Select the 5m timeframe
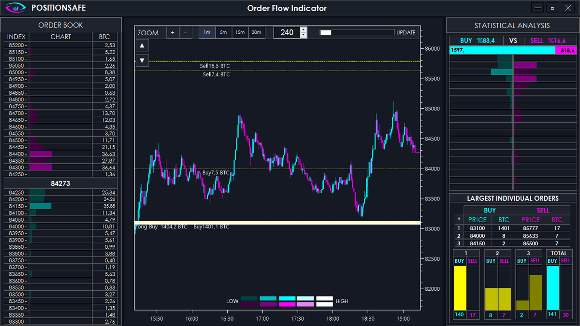Viewport: 580px width, 326px height. click(x=223, y=32)
